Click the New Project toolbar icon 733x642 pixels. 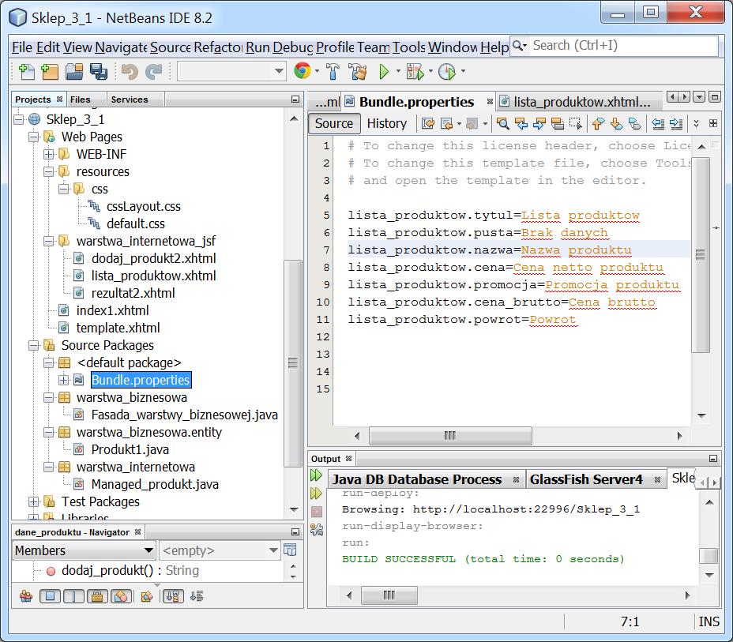pos(50,72)
